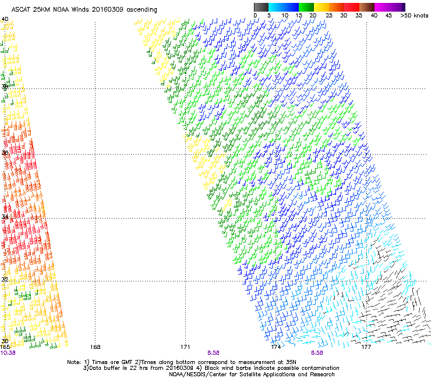
Task: Click the grey 0-5 knot legend swatch
Action: [261, 7]
